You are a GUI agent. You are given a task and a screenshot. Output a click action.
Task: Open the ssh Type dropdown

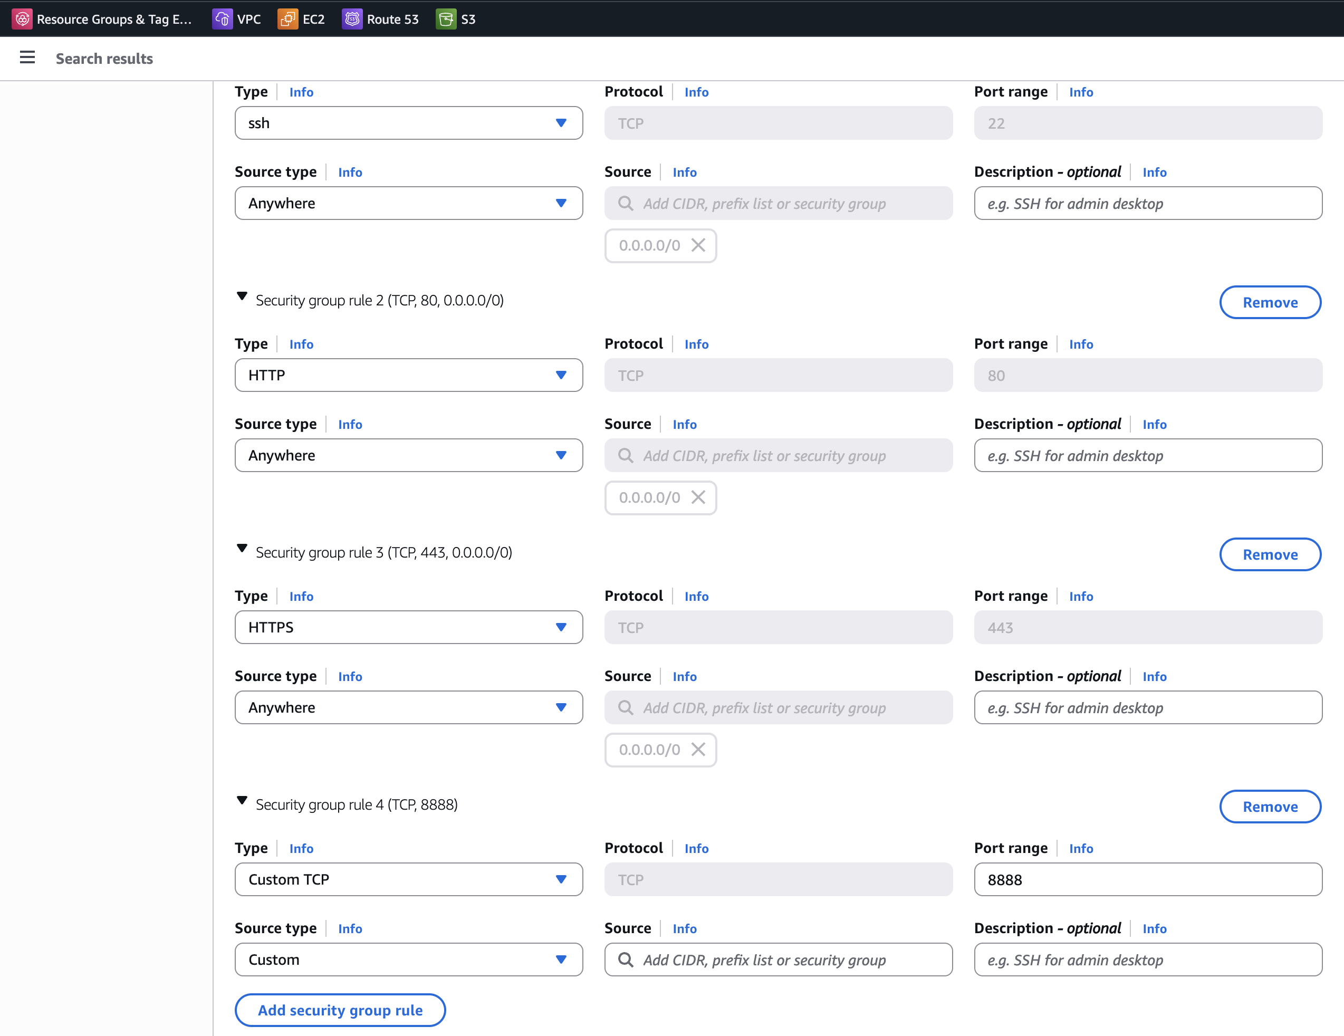(409, 123)
